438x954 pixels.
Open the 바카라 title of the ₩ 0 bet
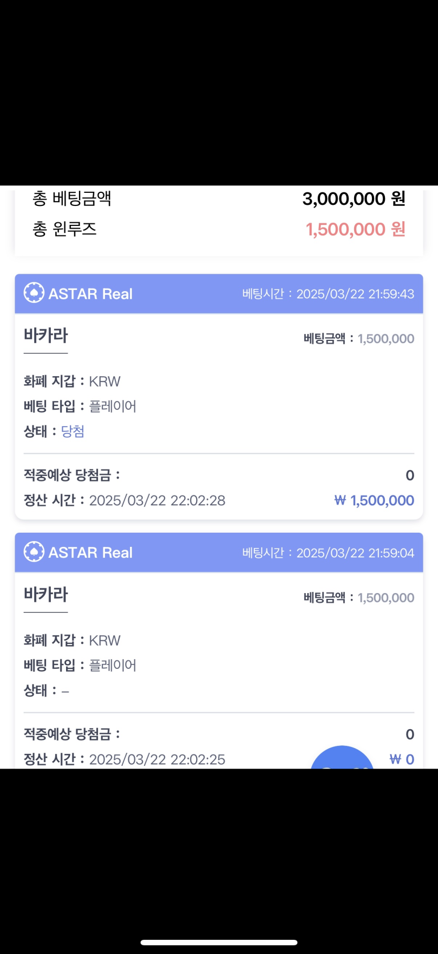(46, 594)
